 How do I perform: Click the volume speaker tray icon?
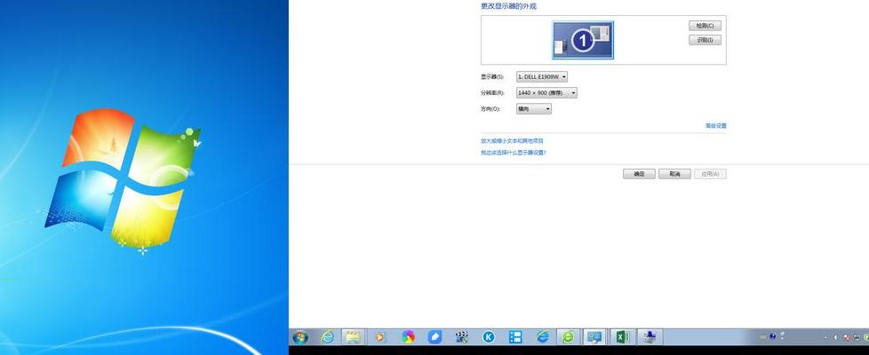[836, 337]
